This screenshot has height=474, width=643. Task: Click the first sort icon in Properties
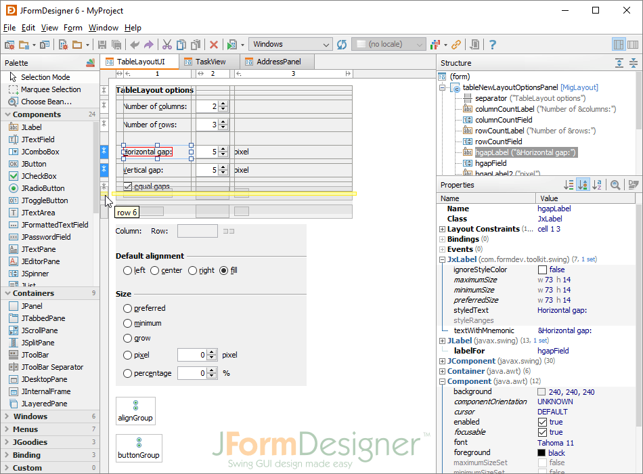tap(569, 185)
